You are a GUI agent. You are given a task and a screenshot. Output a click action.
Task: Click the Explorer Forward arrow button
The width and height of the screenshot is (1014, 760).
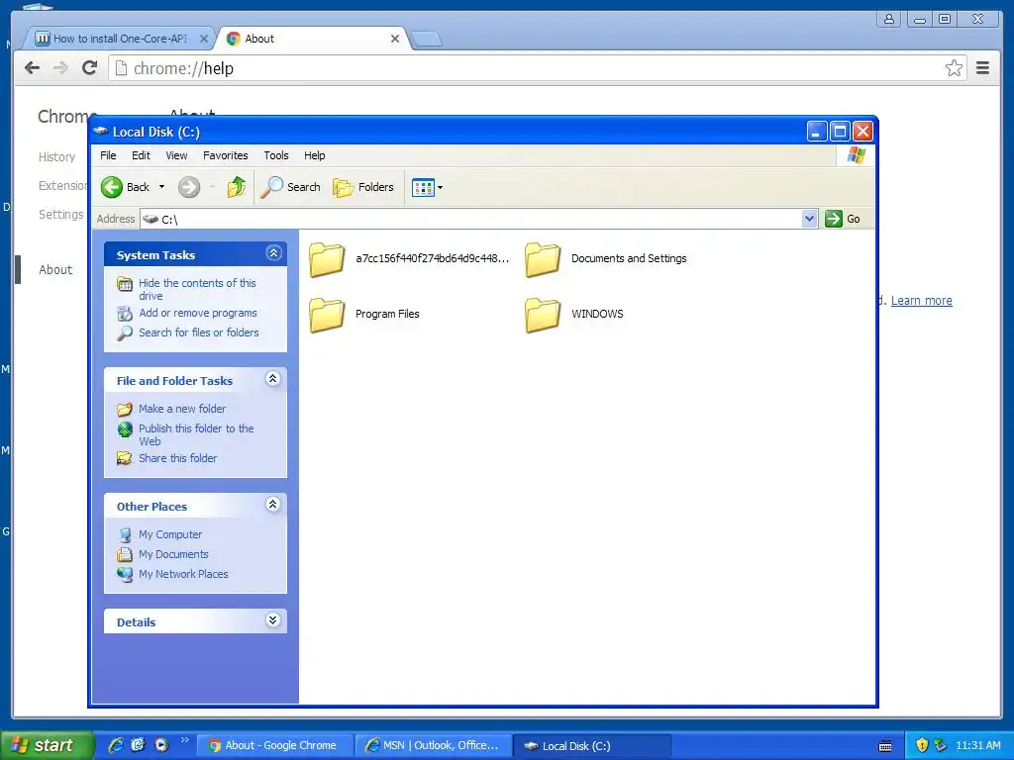pos(189,187)
